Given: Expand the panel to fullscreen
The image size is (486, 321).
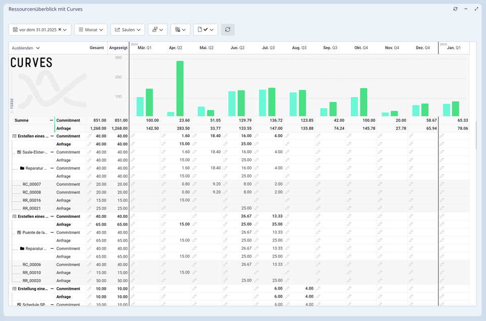Looking at the screenshot, I should click(476, 9).
